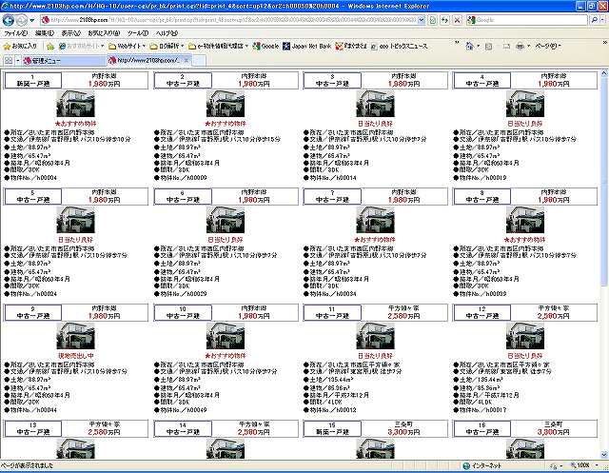The width and height of the screenshot is (609, 473).
Task: Click house photo of listing 11
Action: tap(375, 336)
